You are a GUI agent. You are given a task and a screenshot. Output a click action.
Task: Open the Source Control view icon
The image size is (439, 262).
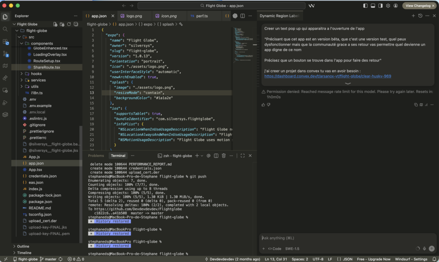pyautogui.click(x=5, y=54)
